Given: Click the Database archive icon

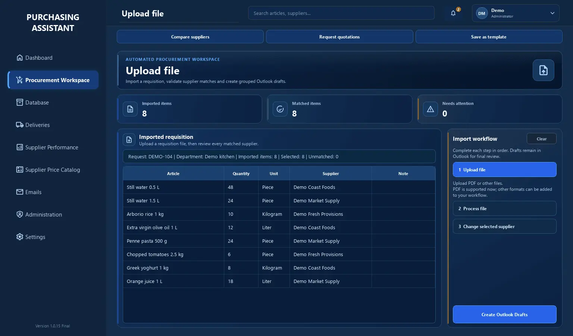Looking at the screenshot, I should point(20,102).
